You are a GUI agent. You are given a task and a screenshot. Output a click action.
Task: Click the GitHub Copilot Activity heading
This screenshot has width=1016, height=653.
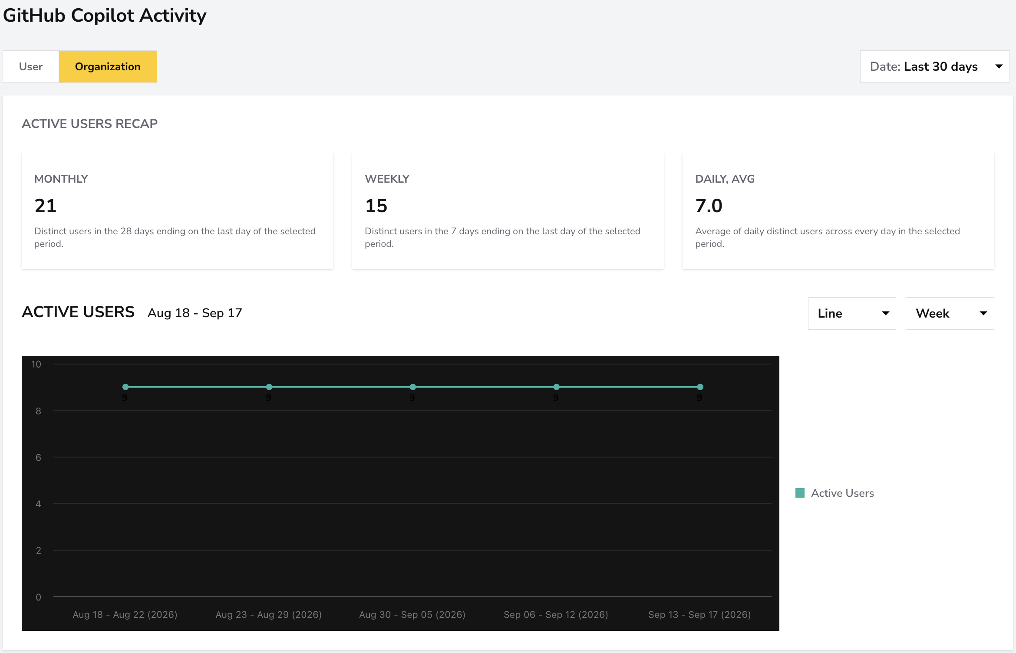click(x=105, y=16)
